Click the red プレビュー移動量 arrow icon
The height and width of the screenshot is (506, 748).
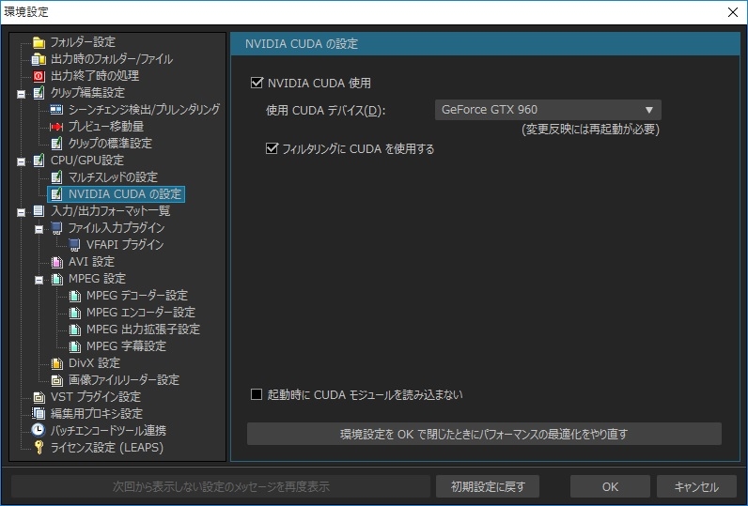(x=56, y=127)
